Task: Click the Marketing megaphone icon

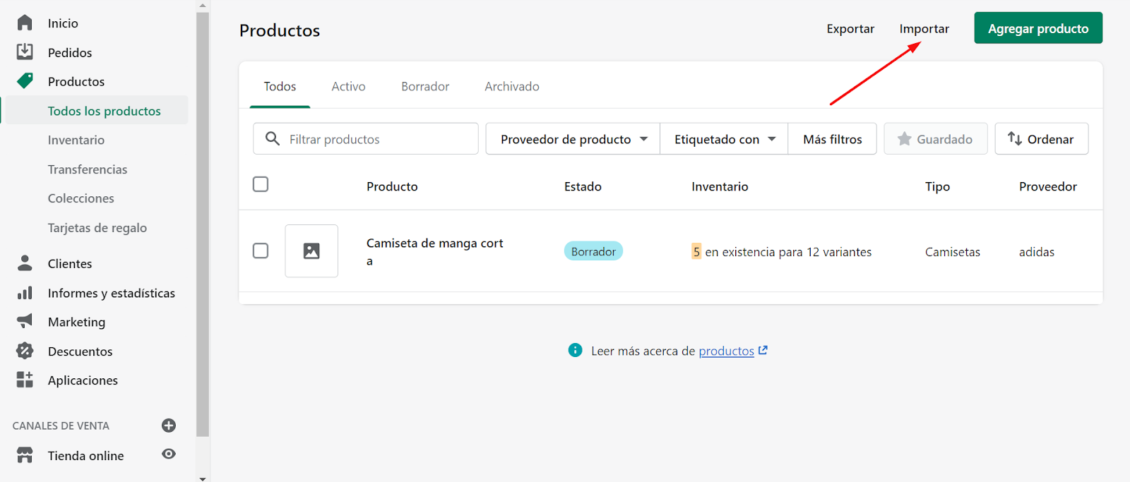Action: (25, 321)
